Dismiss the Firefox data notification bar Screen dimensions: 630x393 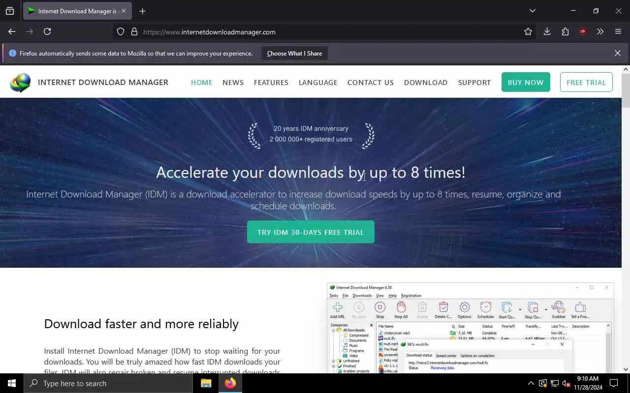tap(618, 53)
